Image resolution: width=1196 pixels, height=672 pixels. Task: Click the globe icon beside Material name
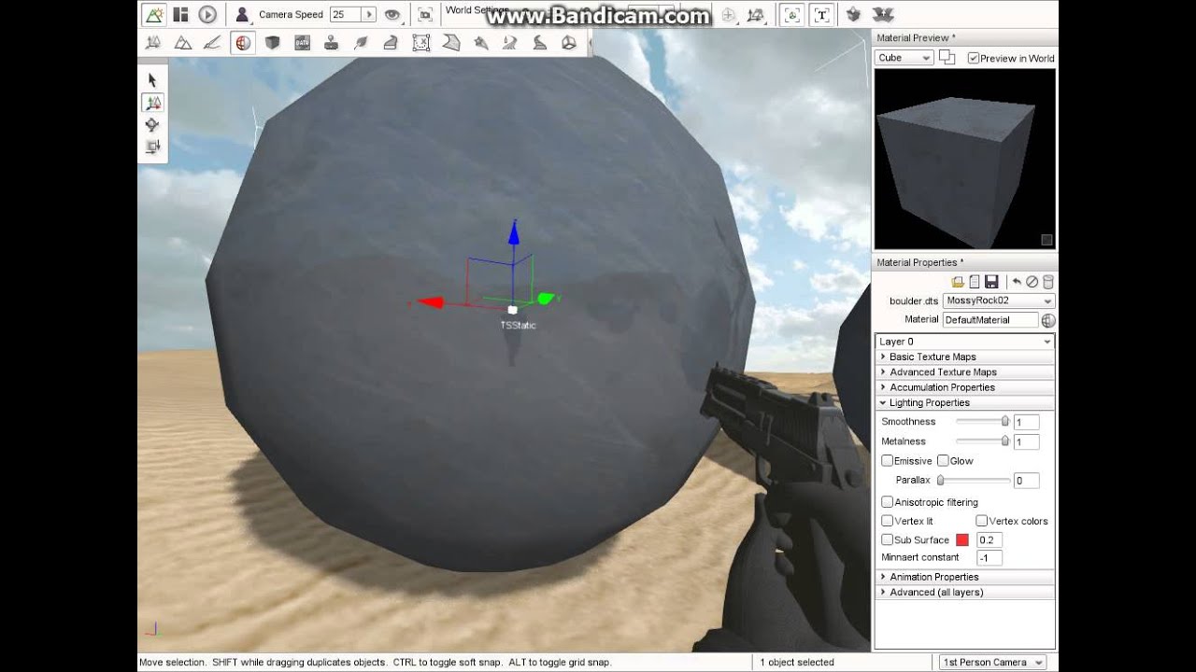coord(1048,320)
